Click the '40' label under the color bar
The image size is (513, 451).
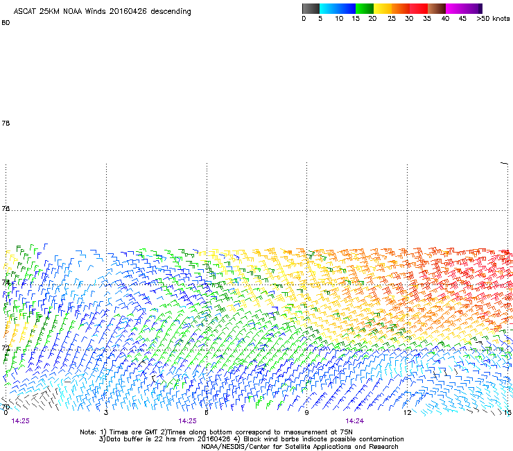[445, 19]
